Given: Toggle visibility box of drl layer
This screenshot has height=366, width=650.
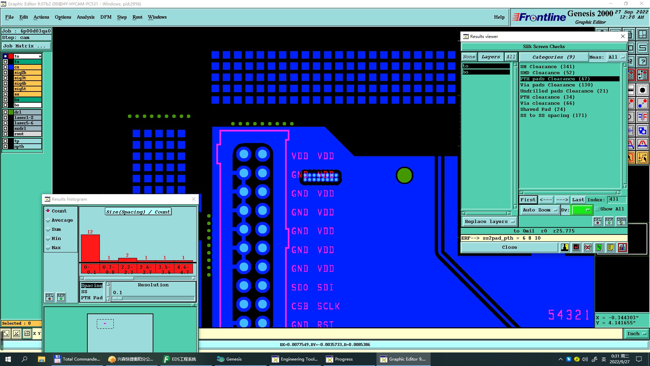Looking at the screenshot, I should click(5, 112).
